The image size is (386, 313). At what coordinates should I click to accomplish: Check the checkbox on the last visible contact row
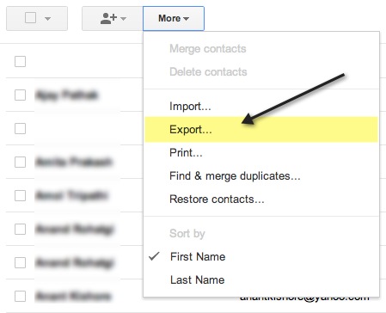(x=20, y=296)
